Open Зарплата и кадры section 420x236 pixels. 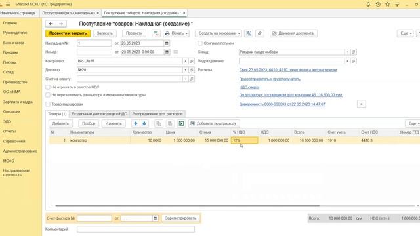(18, 102)
